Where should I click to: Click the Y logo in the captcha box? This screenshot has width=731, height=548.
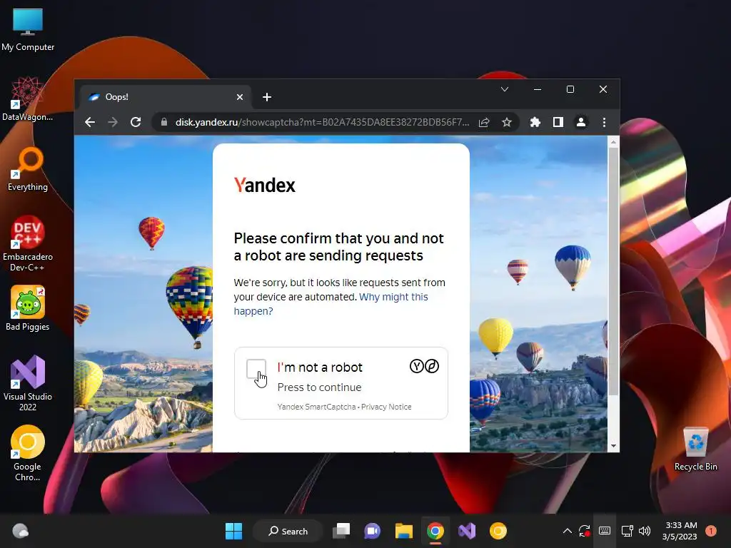pyautogui.click(x=416, y=366)
